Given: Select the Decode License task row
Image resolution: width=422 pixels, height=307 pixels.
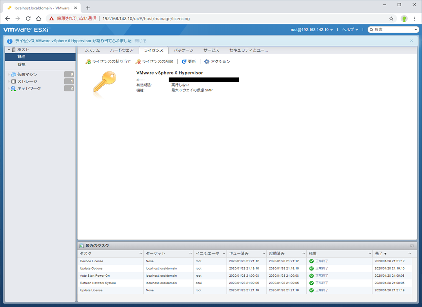Looking at the screenshot, I should click(245, 261).
